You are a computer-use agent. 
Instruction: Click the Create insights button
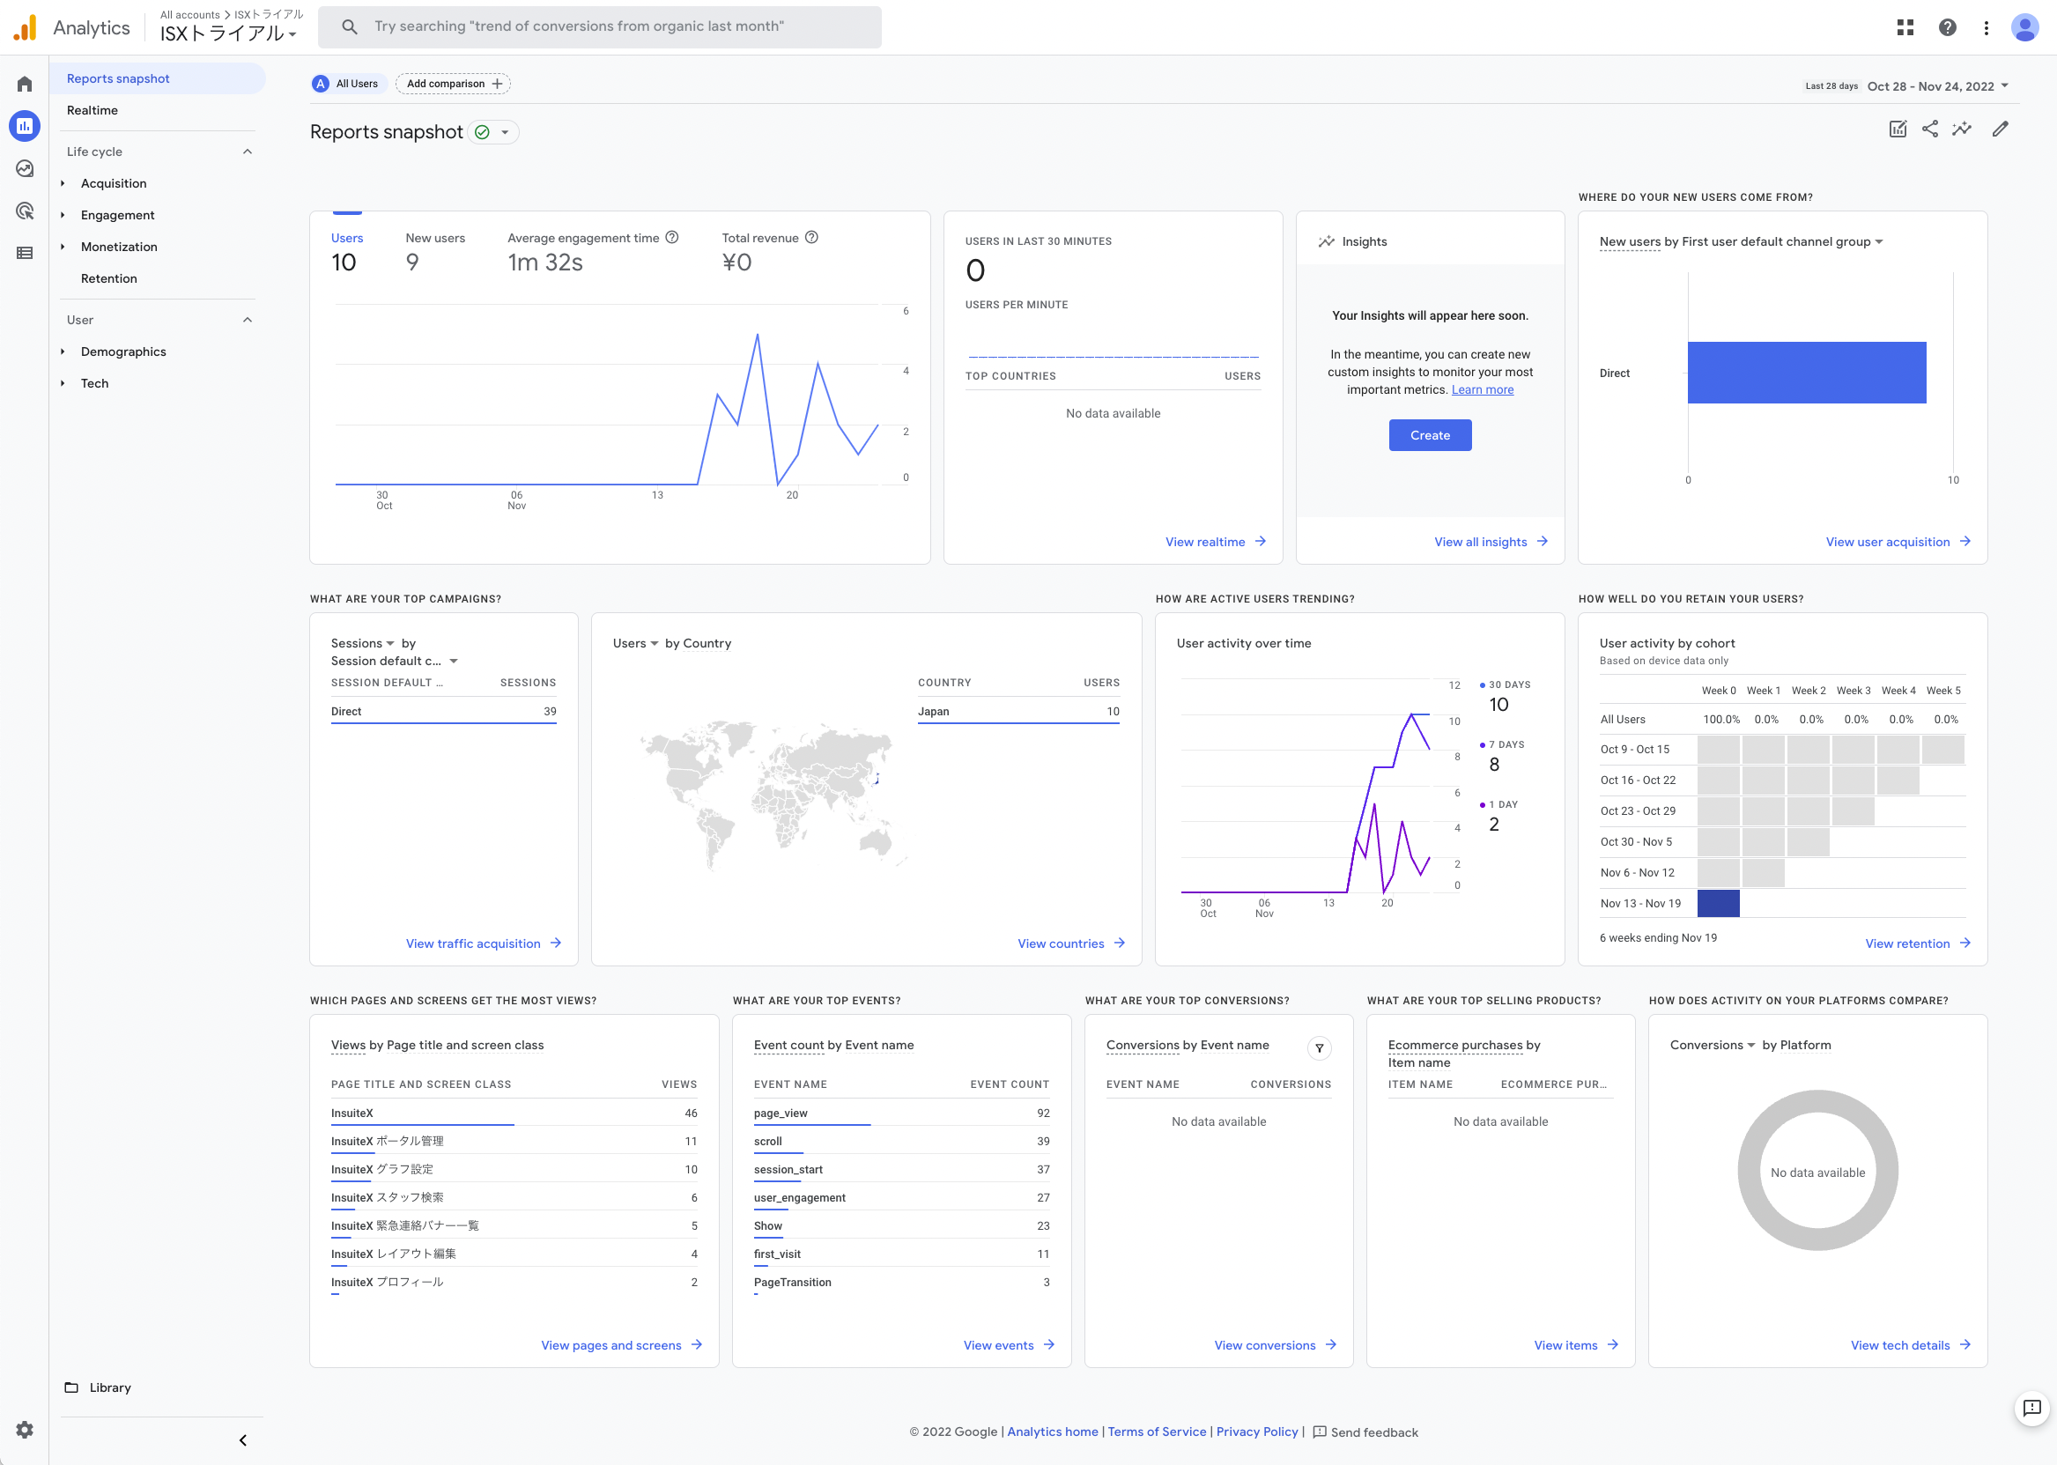(1430, 435)
